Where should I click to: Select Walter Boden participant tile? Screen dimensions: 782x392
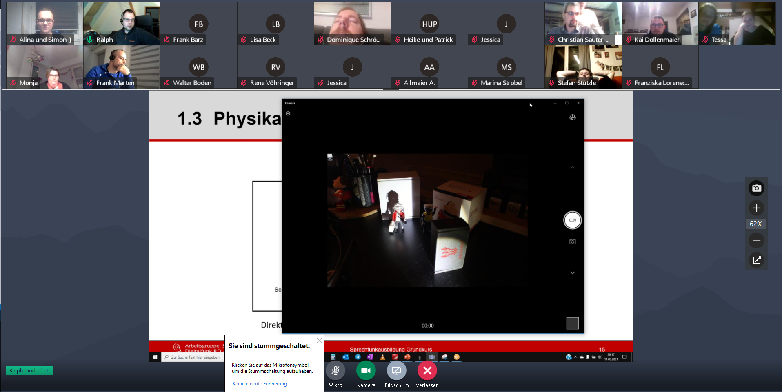pyautogui.click(x=199, y=67)
